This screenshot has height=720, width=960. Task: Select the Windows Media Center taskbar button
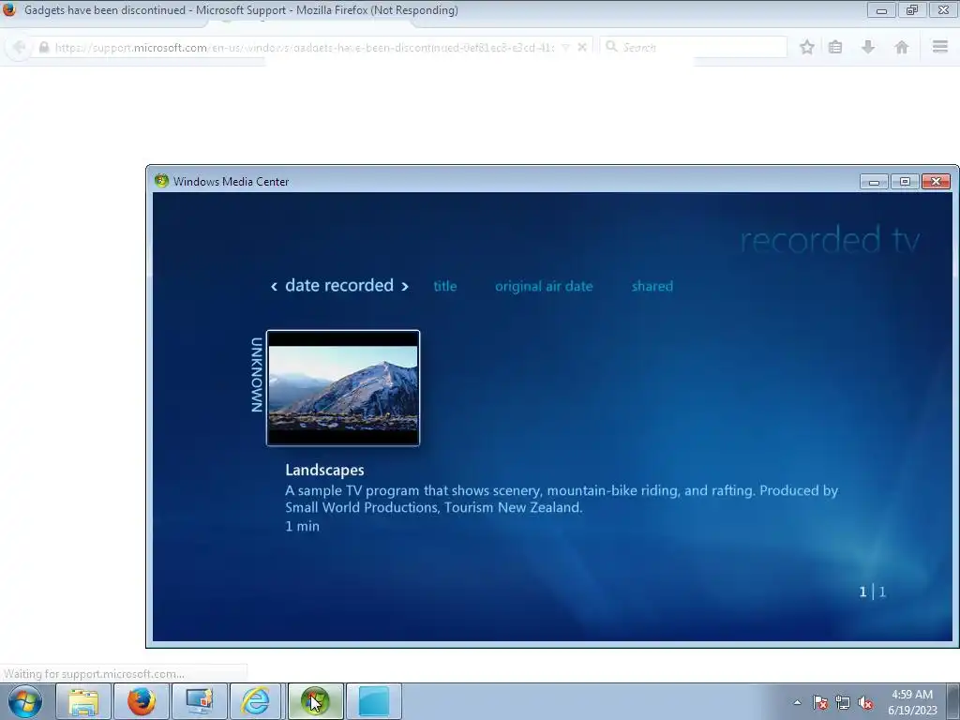[315, 701]
